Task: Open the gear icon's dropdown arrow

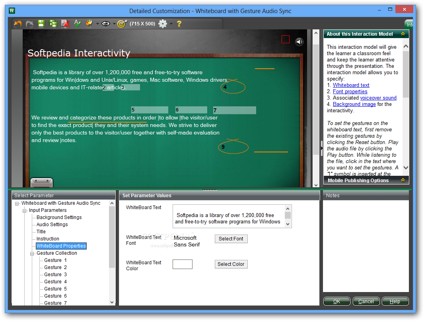Action: pyautogui.click(x=171, y=24)
